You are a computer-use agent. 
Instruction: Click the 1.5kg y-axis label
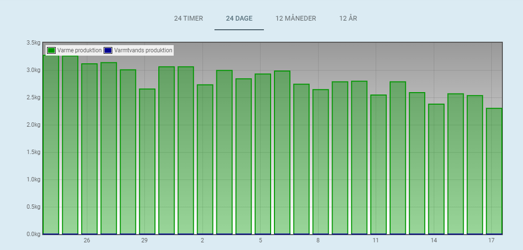pyautogui.click(x=34, y=152)
